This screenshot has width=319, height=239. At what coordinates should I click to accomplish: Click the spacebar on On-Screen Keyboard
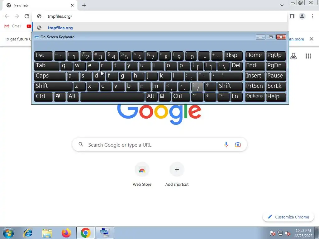coord(112,97)
